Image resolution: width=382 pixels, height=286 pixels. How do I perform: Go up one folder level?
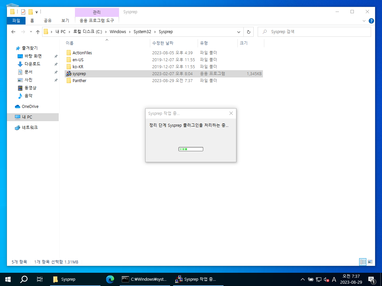click(38, 32)
